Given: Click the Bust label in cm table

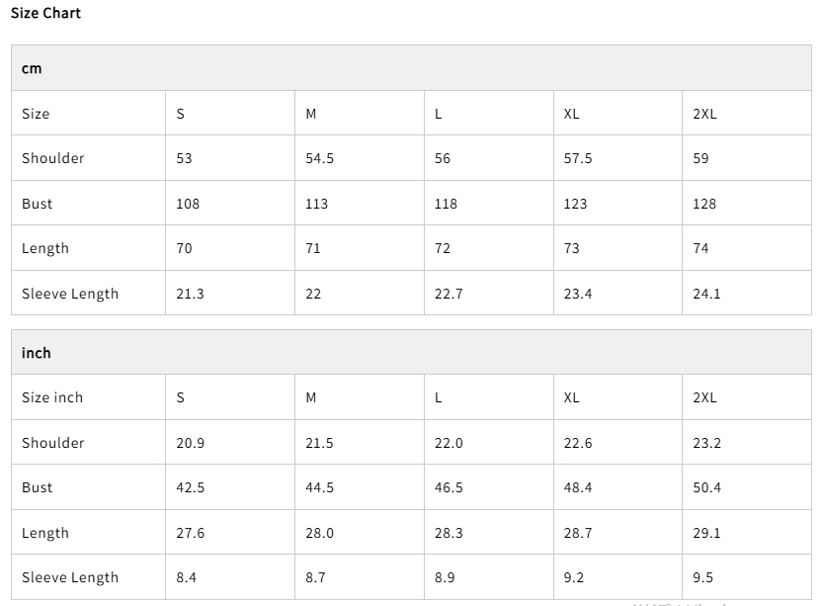Looking at the screenshot, I should pyautogui.click(x=38, y=204).
